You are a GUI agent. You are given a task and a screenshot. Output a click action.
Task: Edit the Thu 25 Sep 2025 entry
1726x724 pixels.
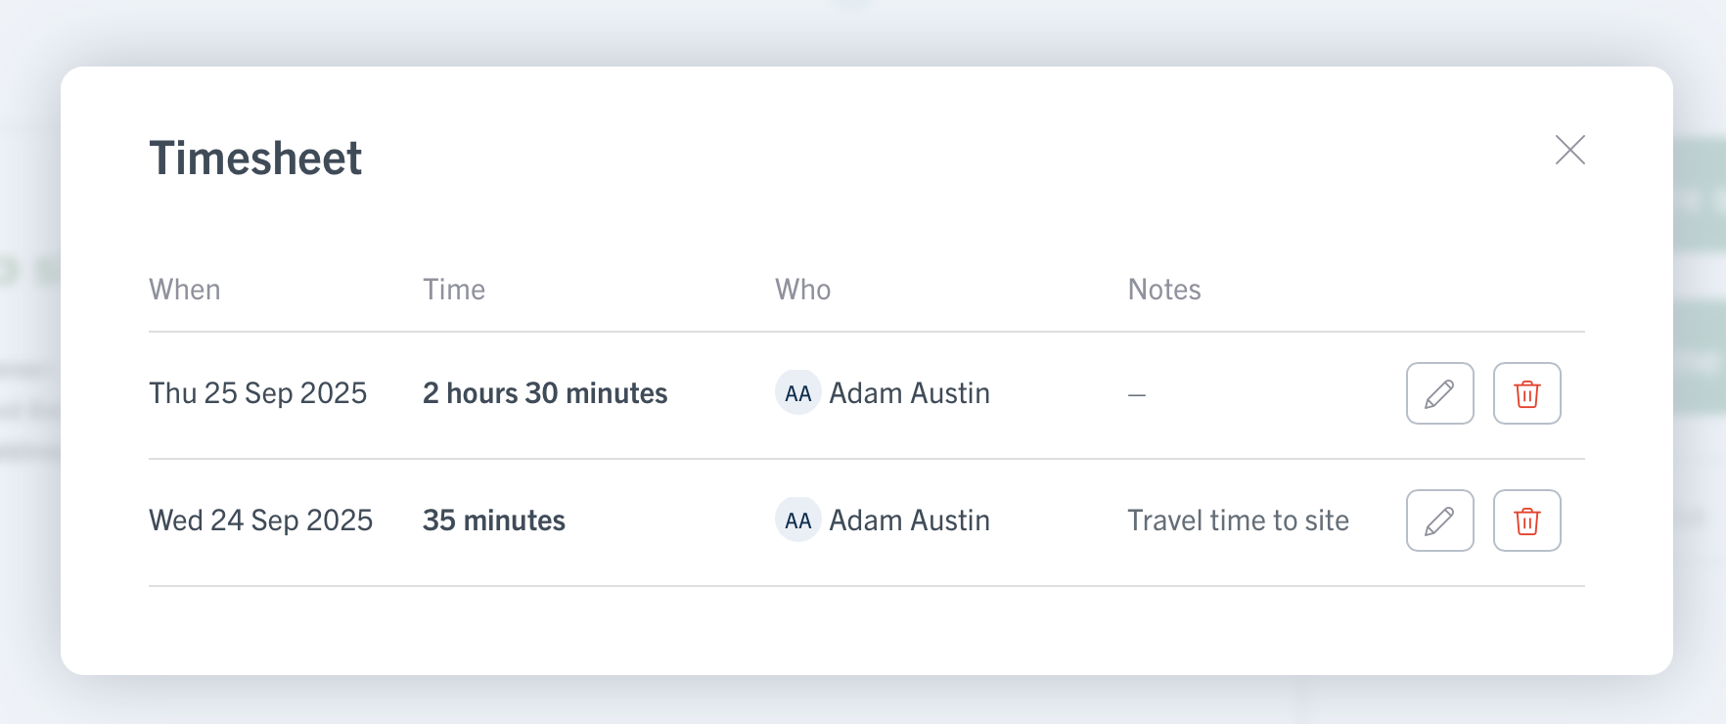[1439, 393]
